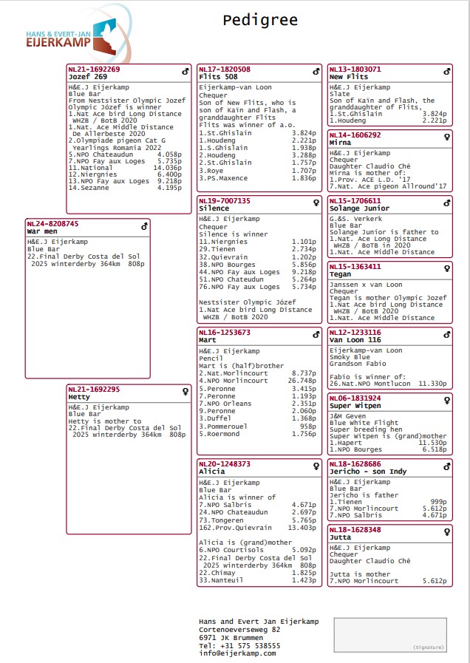470x663 pixels.
Task: Click the male symbol on Jericho card
Action: point(446,466)
